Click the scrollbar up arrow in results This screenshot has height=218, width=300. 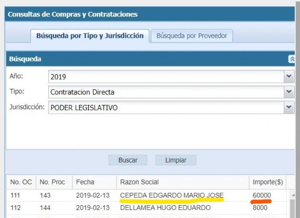(293, 195)
